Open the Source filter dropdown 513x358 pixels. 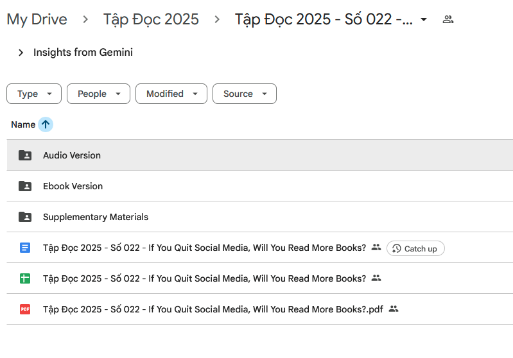click(x=244, y=94)
